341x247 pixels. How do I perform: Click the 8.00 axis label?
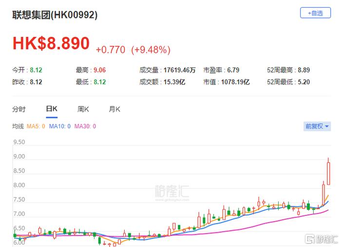[19, 185]
